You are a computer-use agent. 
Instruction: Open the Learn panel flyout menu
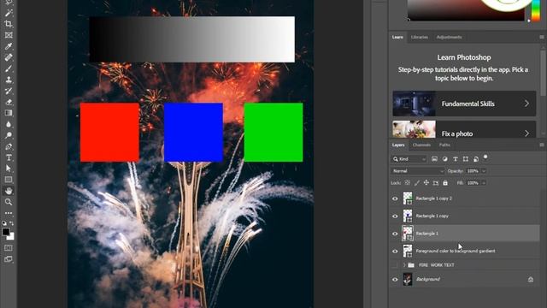coord(542,37)
